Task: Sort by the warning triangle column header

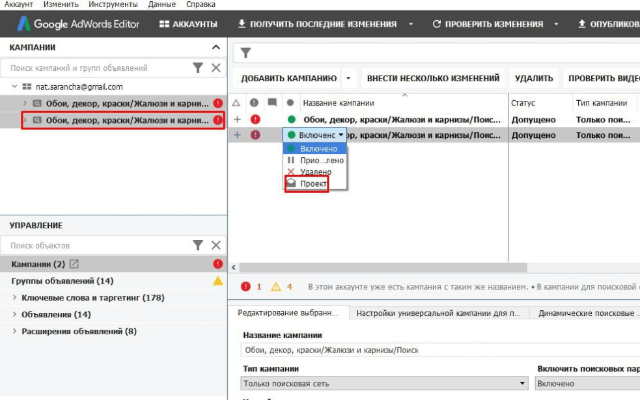Action: pos(236,103)
